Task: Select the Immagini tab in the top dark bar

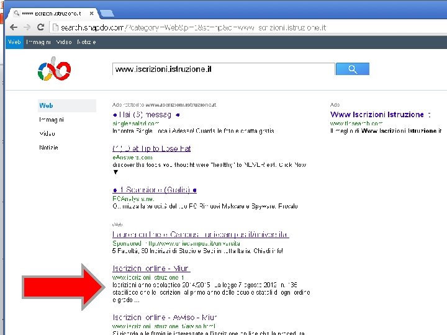Action: click(x=38, y=42)
